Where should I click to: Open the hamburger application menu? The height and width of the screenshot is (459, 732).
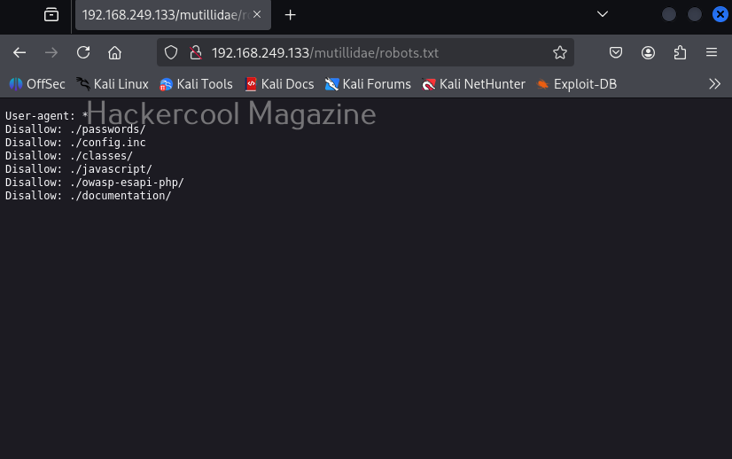[x=712, y=53]
